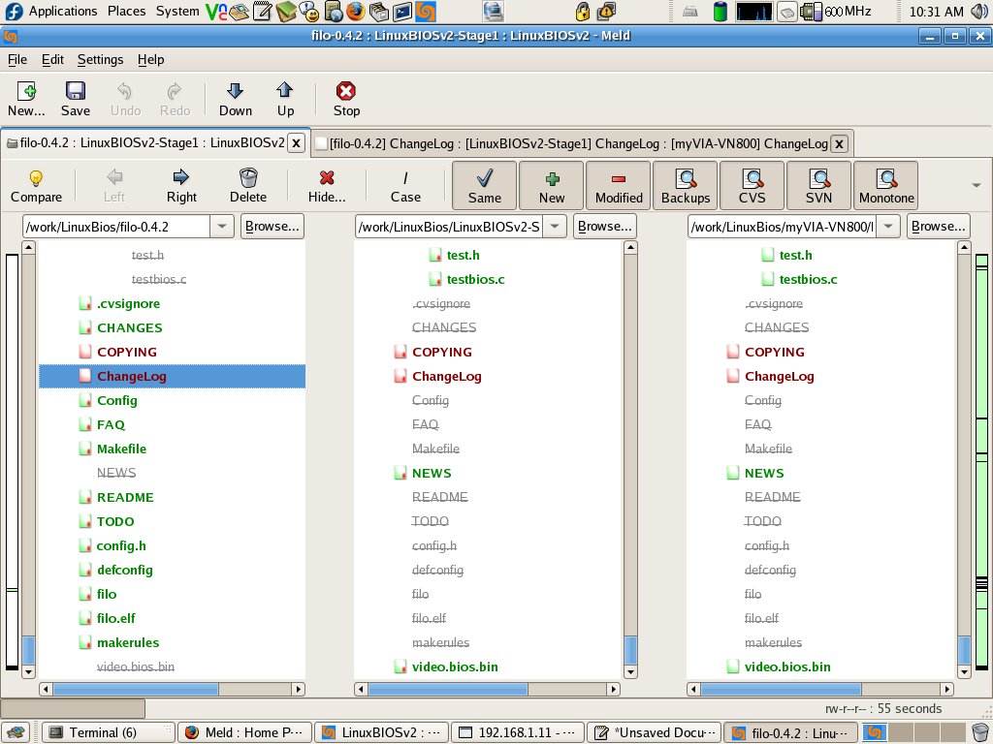Image resolution: width=993 pixels, height=744 pixels.
Task: Click the Compare lightbulb icon
Action: 36,186
